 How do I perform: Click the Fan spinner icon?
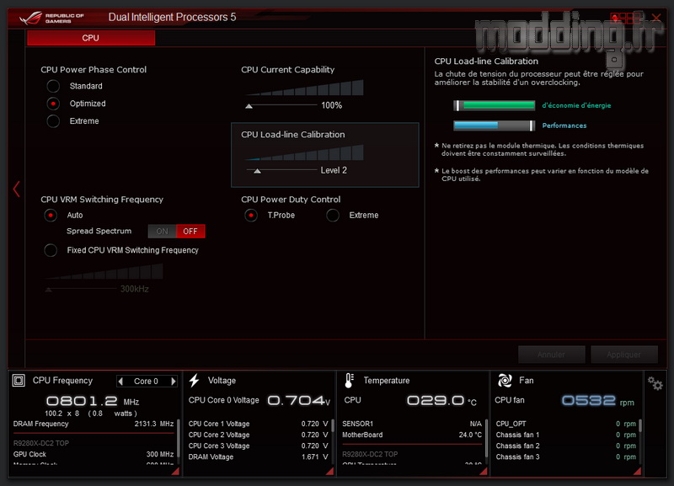coord(505,380)
